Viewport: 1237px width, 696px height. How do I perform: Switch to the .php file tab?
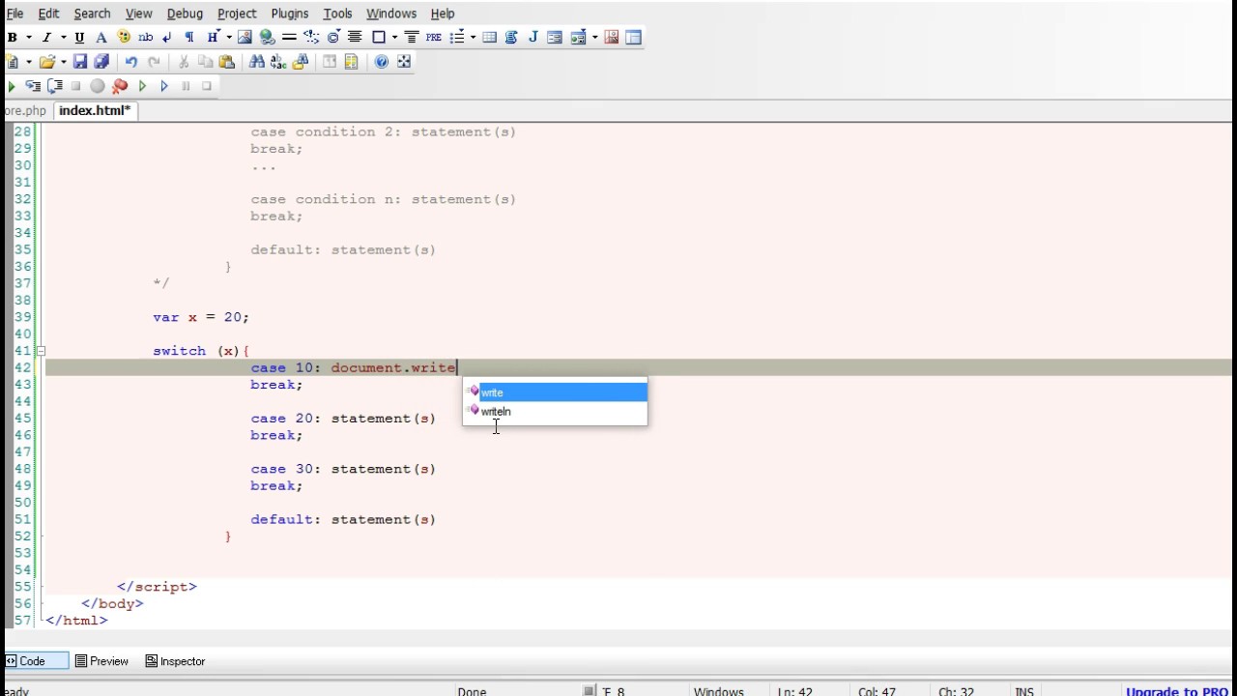25,111
